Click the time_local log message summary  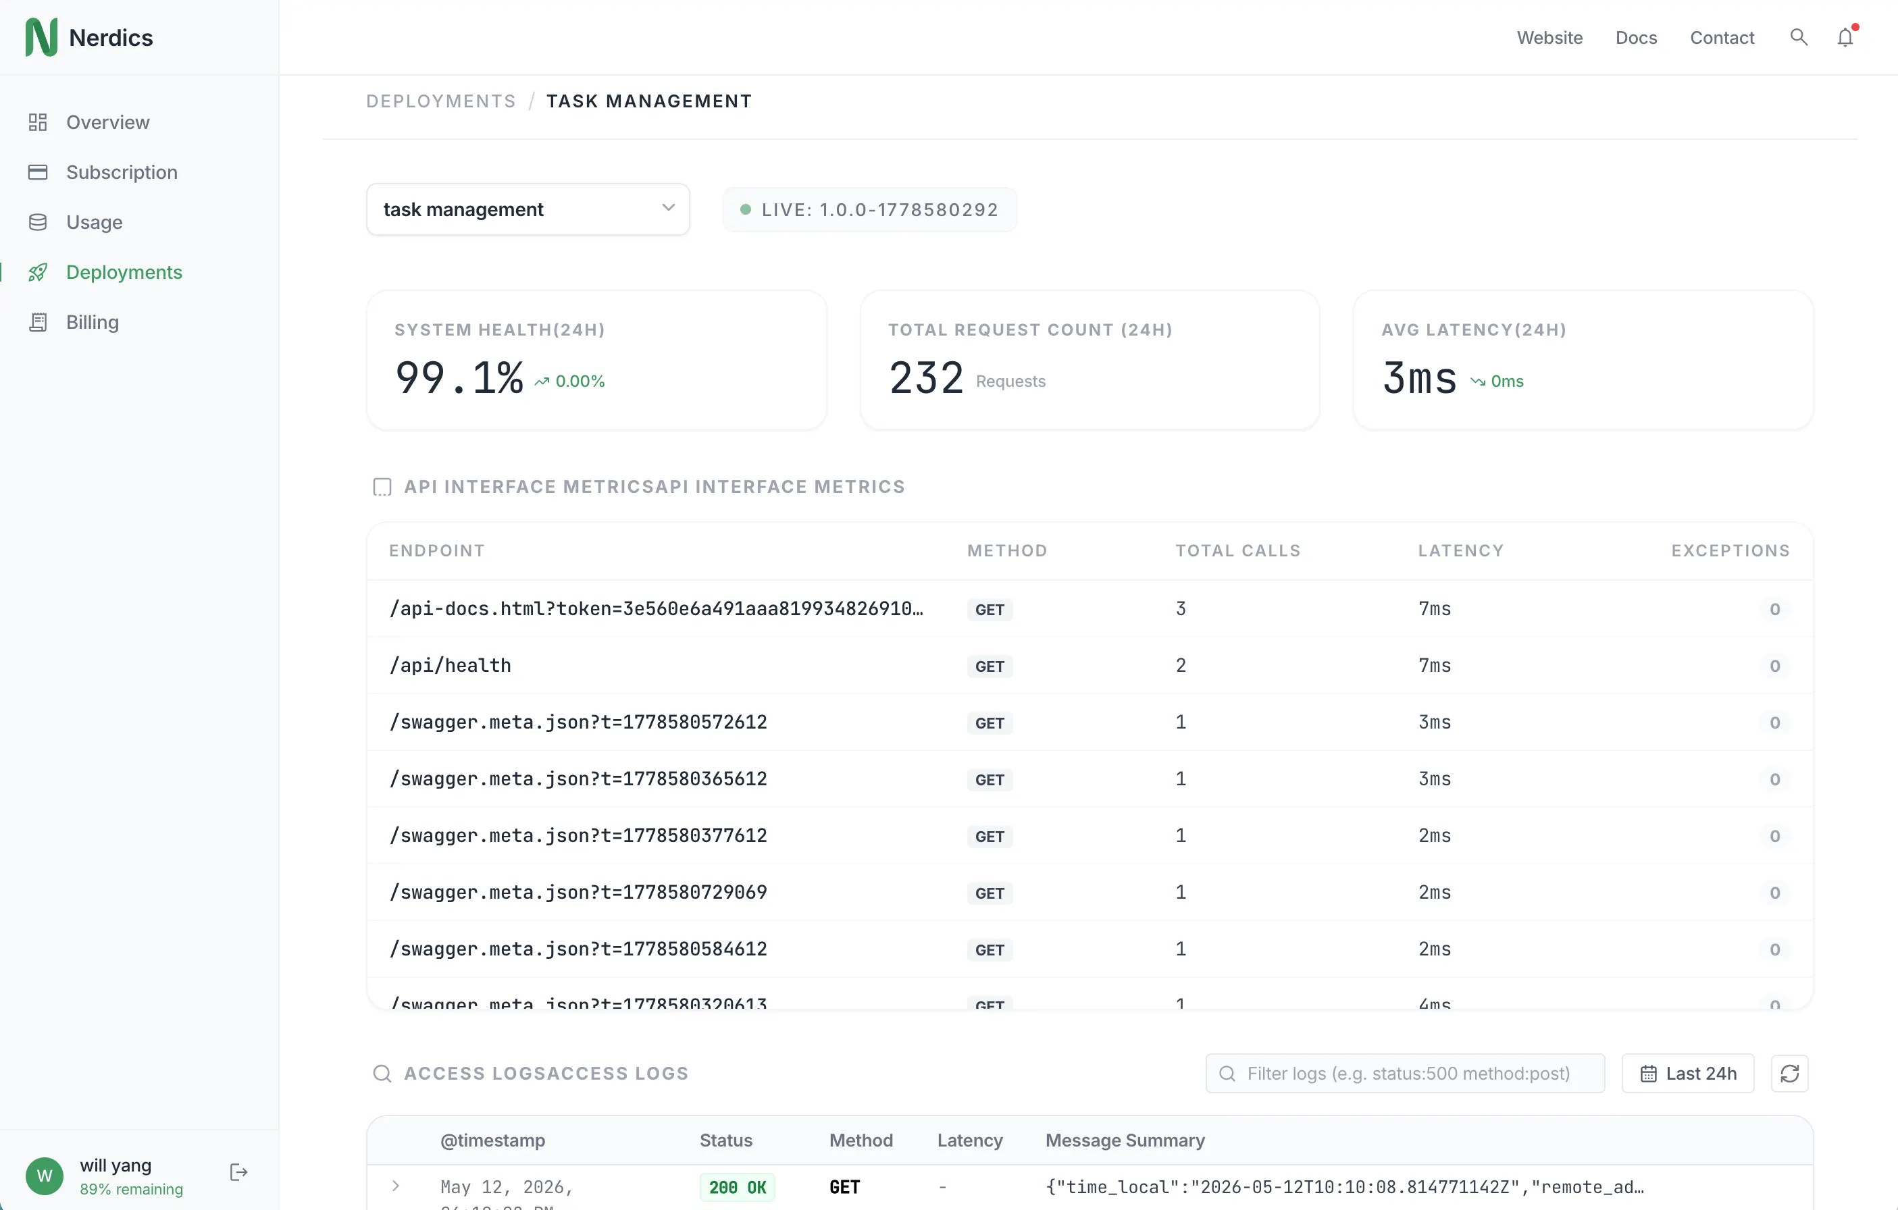coord(1345,1187)
